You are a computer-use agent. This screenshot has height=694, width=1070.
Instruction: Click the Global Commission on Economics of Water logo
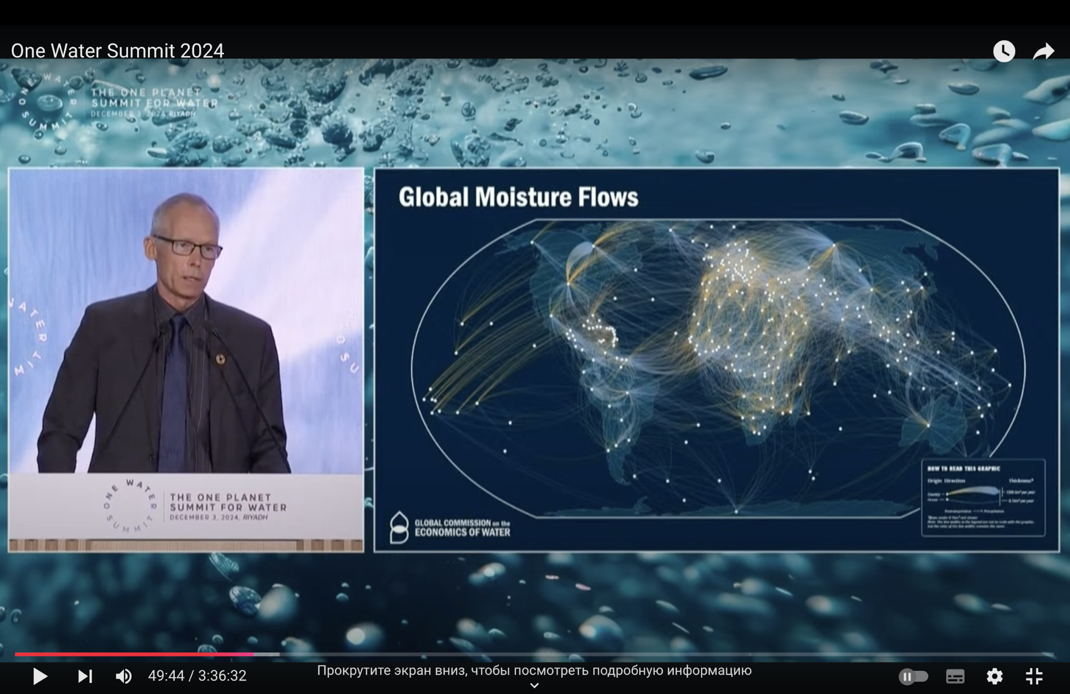pyautogui.click(x=450, y=528)
